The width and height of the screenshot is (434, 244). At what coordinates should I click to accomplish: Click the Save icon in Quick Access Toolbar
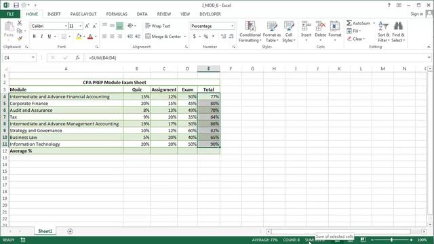point(16,5)
